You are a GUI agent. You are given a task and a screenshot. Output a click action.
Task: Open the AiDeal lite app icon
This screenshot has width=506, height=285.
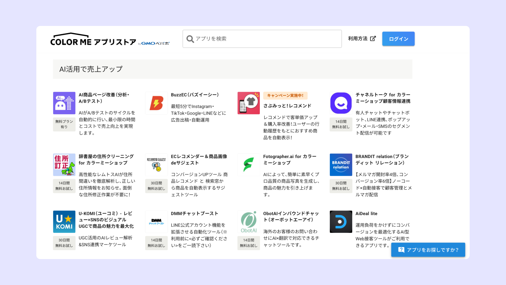(x=341, y=222)
